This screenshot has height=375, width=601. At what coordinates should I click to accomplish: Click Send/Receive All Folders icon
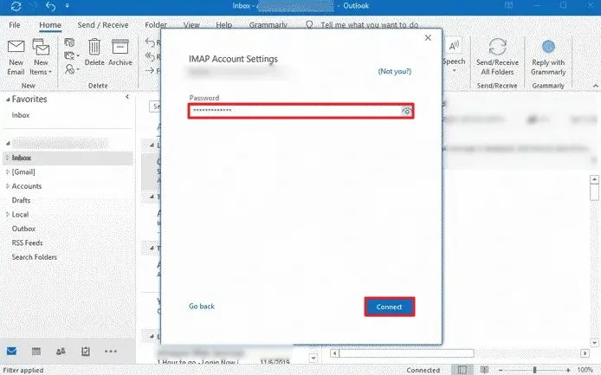tap(497, 47)
